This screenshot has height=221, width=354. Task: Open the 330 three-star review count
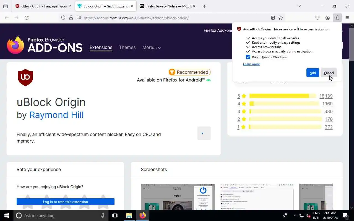point(329,111)
